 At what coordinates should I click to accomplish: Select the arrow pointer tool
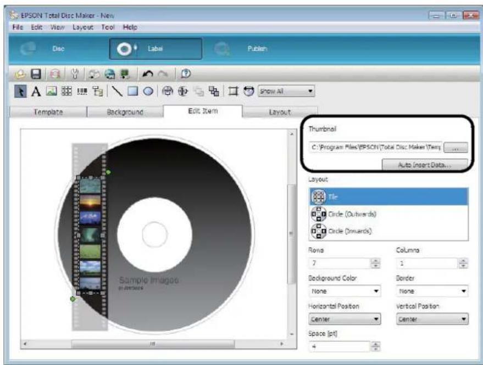20,92
